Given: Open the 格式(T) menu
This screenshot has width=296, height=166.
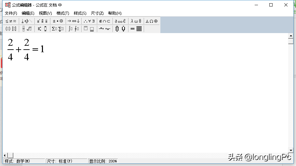Looking at the screenshot, I should click(63, 13).
